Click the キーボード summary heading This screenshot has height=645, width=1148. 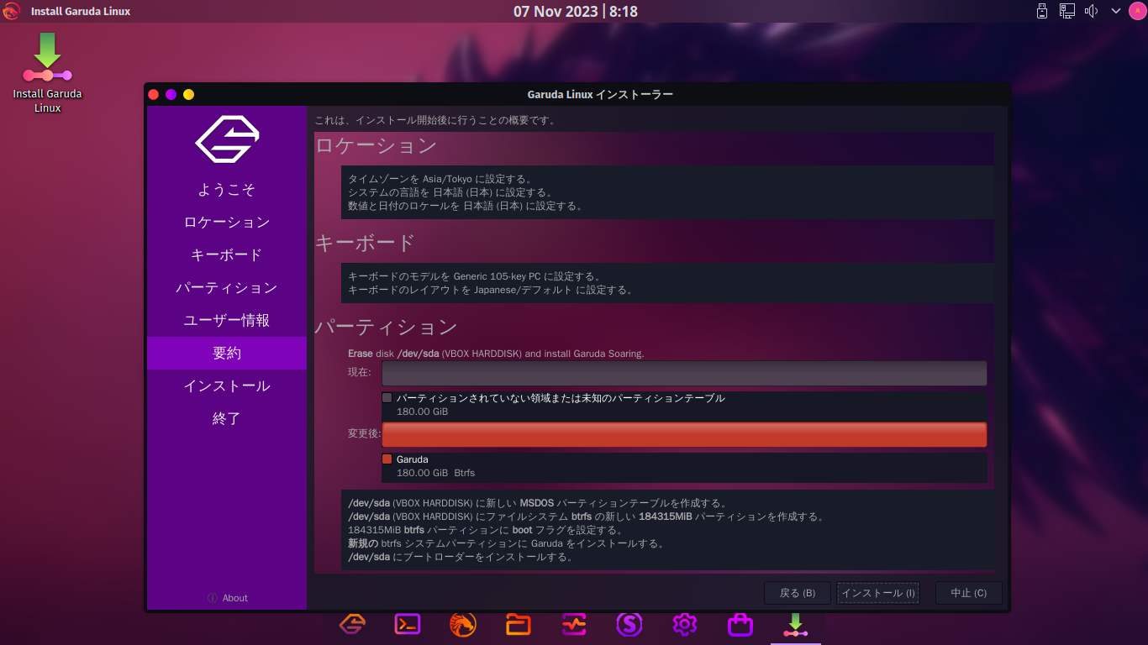click(365, 243)
